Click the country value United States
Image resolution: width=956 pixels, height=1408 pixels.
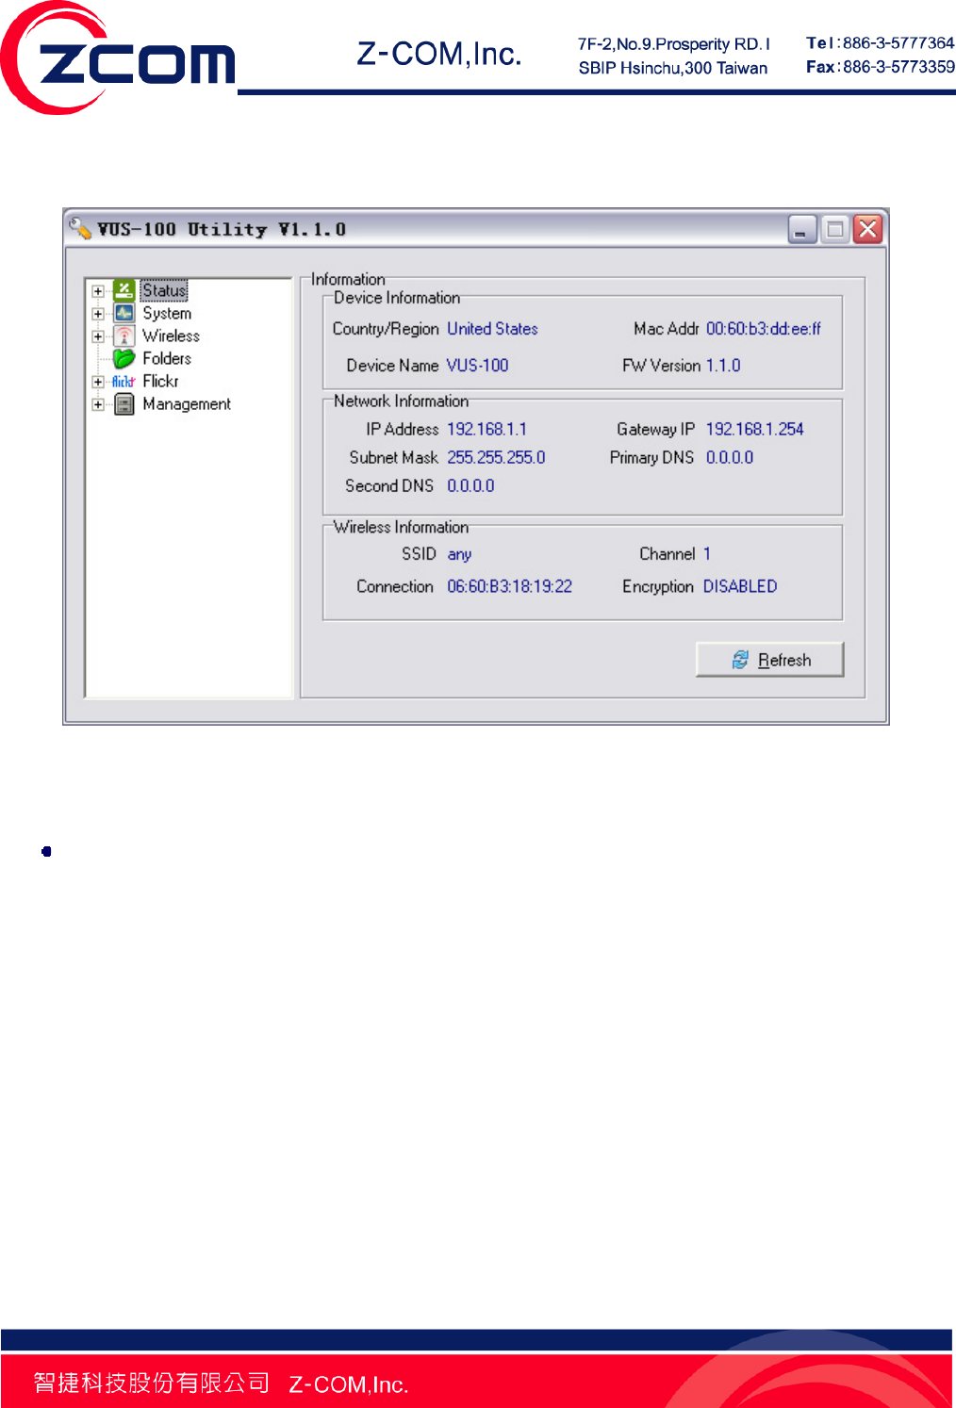492,329
